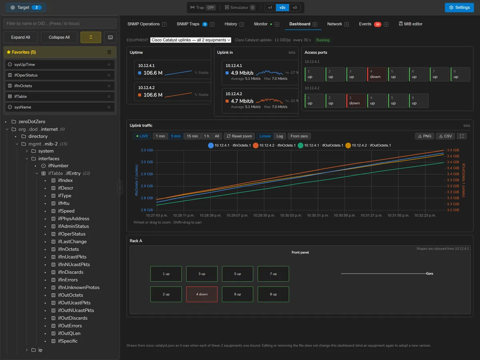
Task: Select ifSpeed tree node
Action: [x=66, y=211]
